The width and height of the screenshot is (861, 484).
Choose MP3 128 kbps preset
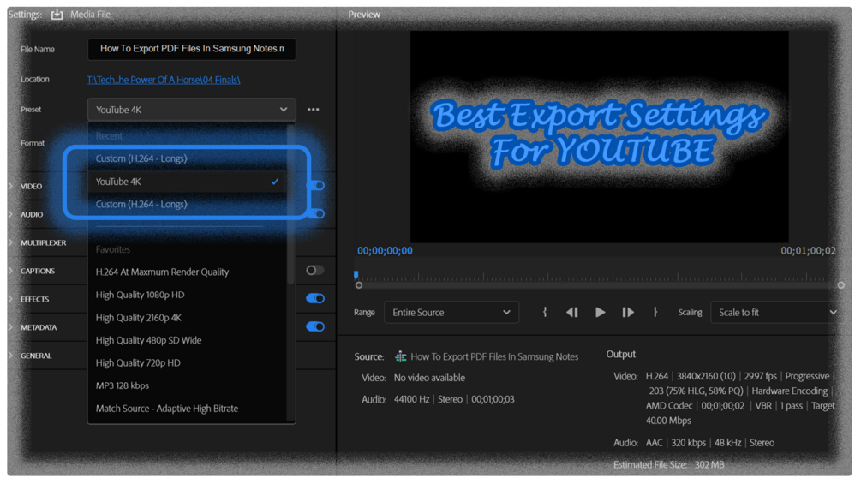click(x=188, y=385)
